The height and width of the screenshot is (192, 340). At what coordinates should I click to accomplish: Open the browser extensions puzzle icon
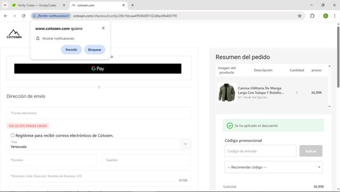pos(312,16)
